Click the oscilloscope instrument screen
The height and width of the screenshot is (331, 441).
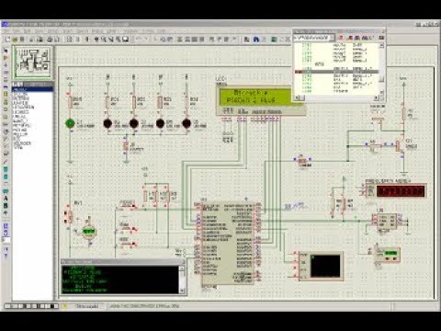pos(326,266)
